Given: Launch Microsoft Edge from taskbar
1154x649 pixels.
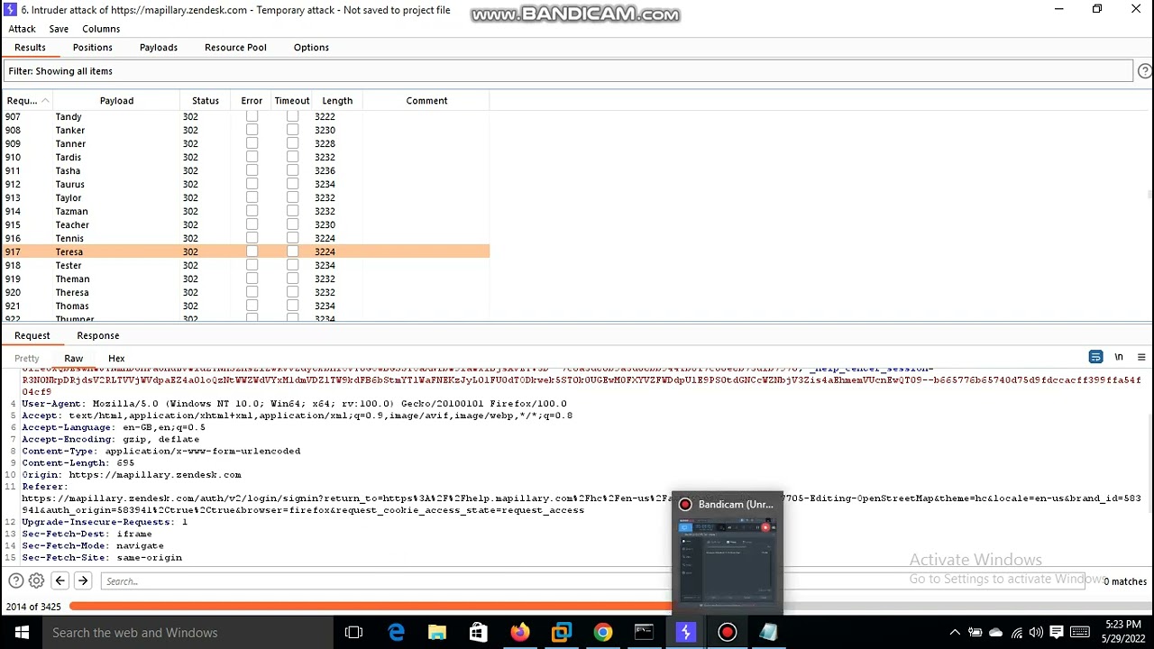Looking at the screenshot, I should tap(396, 633).
